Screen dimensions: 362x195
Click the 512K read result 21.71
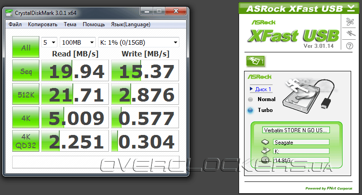point(75,94)
